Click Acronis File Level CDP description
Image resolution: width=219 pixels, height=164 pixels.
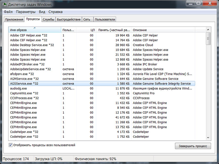click(x=162, y=74)
